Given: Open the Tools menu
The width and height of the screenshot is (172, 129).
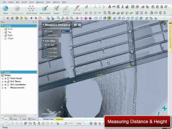Looking at the screenshot, I should [32, 2].
